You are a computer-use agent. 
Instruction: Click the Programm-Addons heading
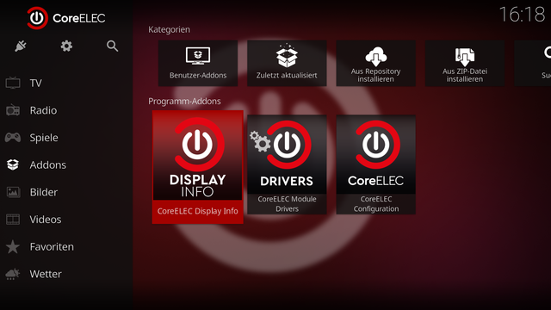[184, 102]
